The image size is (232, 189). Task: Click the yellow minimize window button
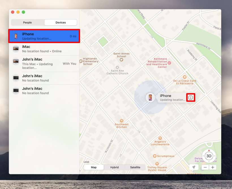(18, 12)
